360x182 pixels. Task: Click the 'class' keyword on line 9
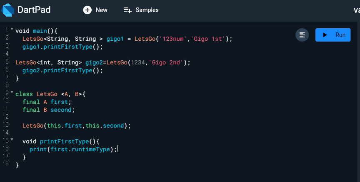24,94
